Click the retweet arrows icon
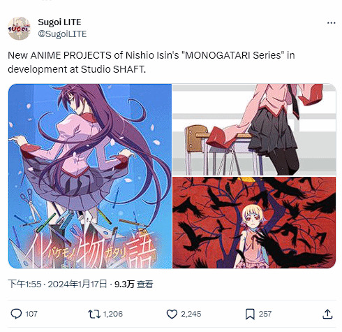The image size is (342, 332). [94, 314]
